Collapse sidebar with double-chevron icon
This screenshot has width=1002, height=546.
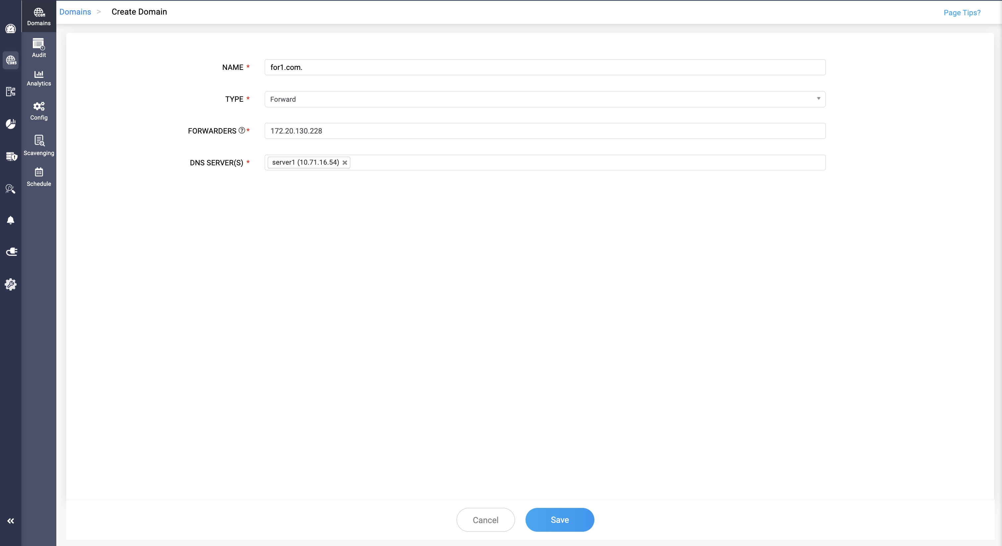click(x=11, y=521)
